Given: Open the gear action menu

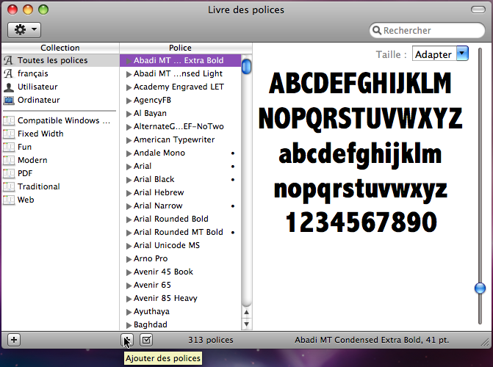Looking at the screenshot, I should tap(24, 30).
